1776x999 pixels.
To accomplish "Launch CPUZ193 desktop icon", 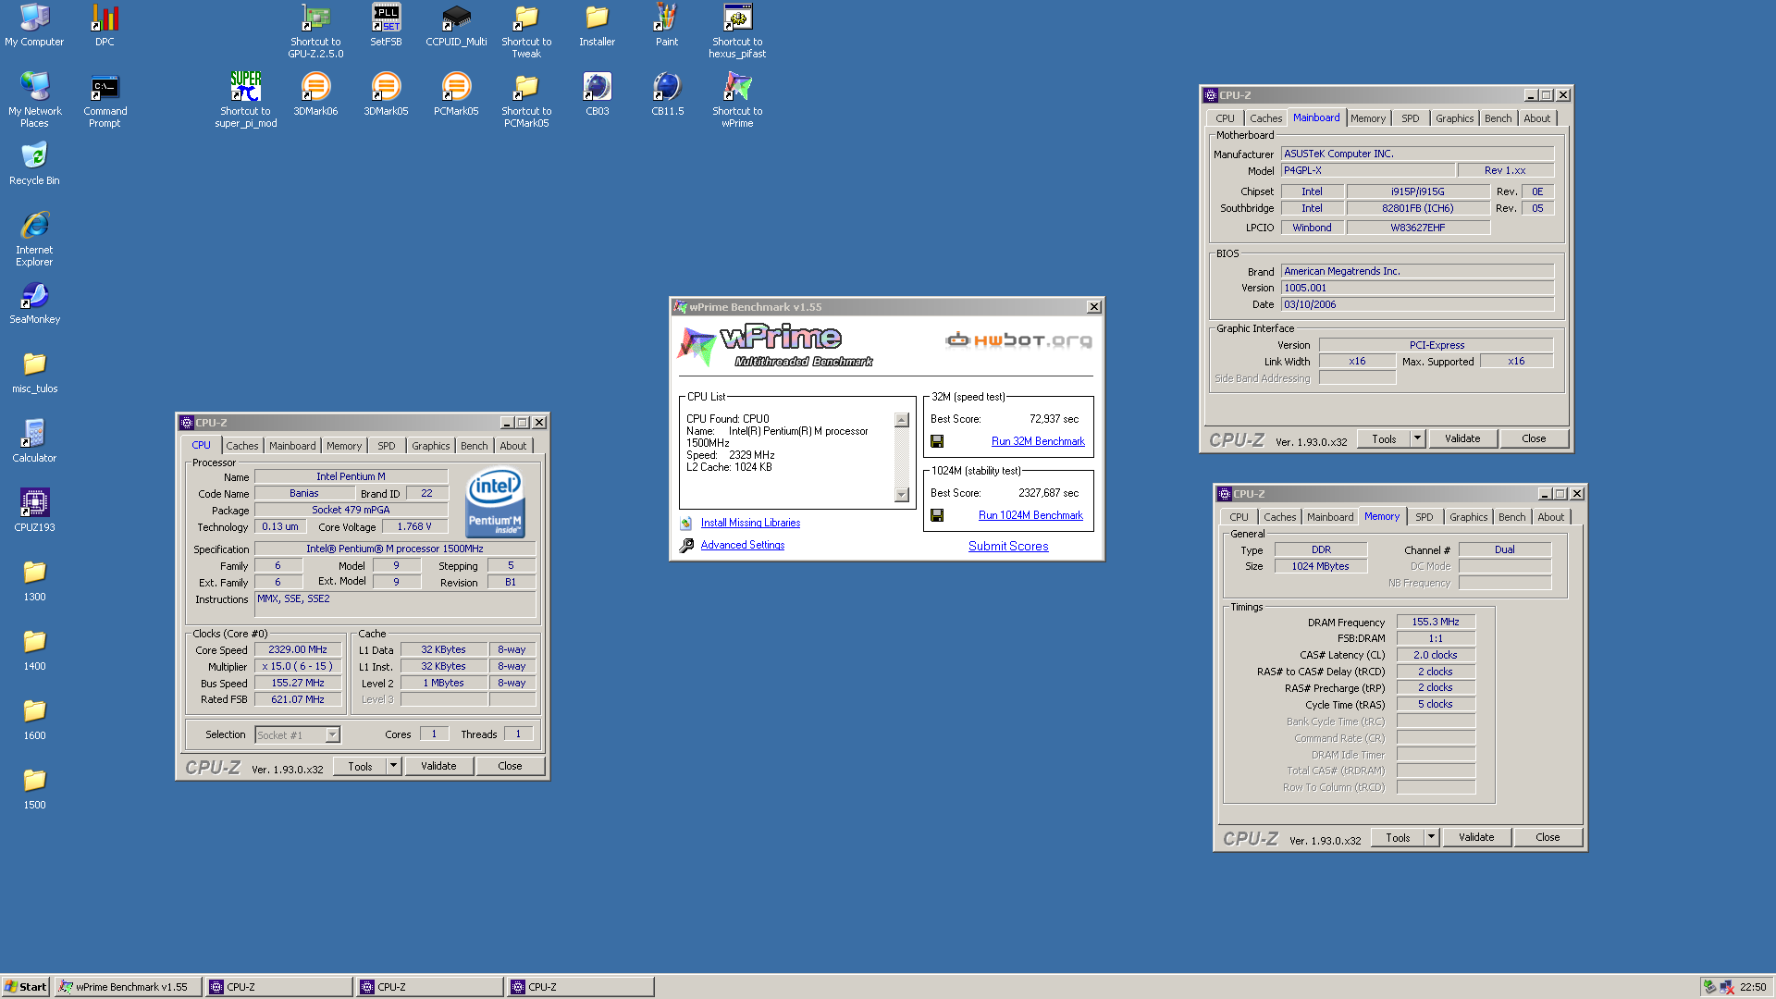I will 34,511.
